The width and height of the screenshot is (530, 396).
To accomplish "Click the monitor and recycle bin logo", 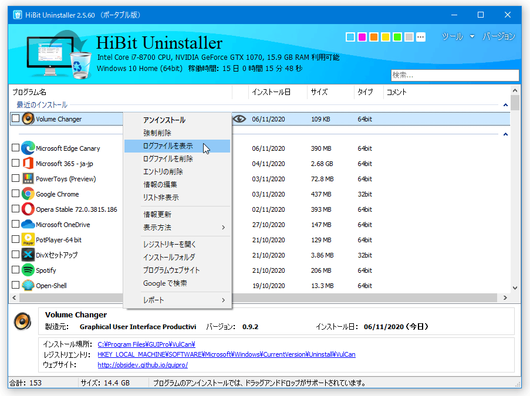I will point(59,55).
